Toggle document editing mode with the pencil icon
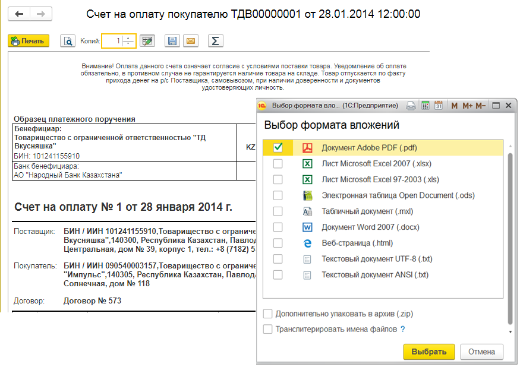 coord(147,41)
